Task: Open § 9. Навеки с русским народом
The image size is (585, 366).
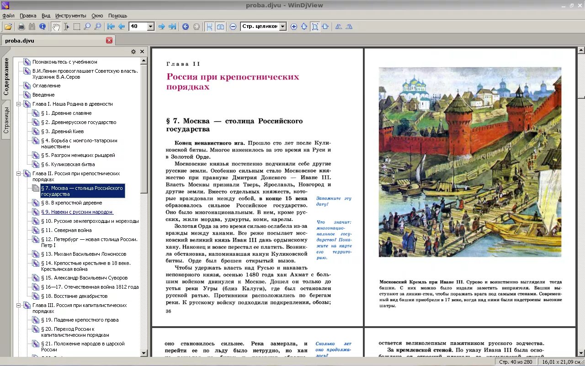Action: (x=77, y=212)
